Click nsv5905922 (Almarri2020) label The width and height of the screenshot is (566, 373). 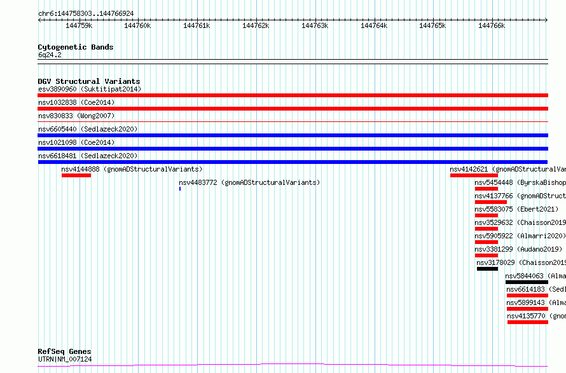point(520,236)
